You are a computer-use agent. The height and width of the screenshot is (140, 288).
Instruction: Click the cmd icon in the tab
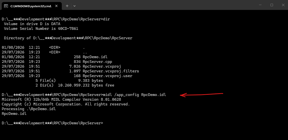pyautogui.click(x=6, y=6)
